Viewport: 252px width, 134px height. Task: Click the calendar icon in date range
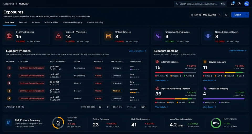point(192,15)
